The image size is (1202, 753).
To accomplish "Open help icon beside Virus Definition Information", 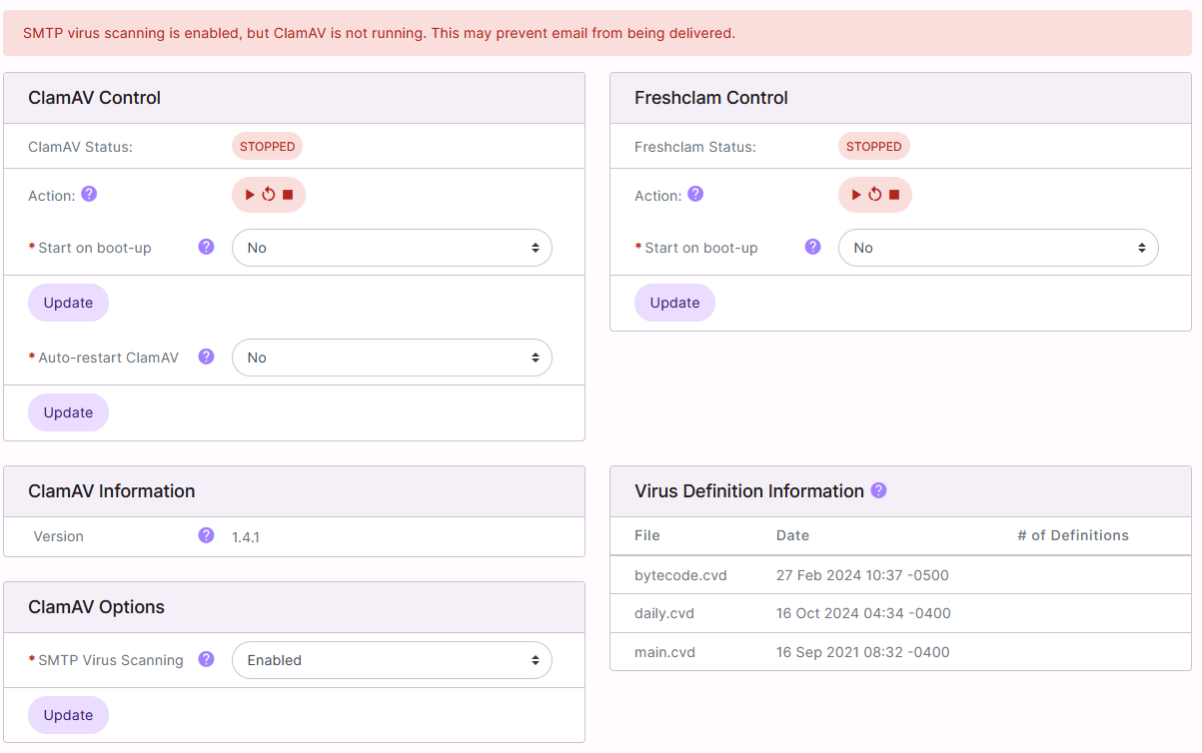I will pos(878,490).
